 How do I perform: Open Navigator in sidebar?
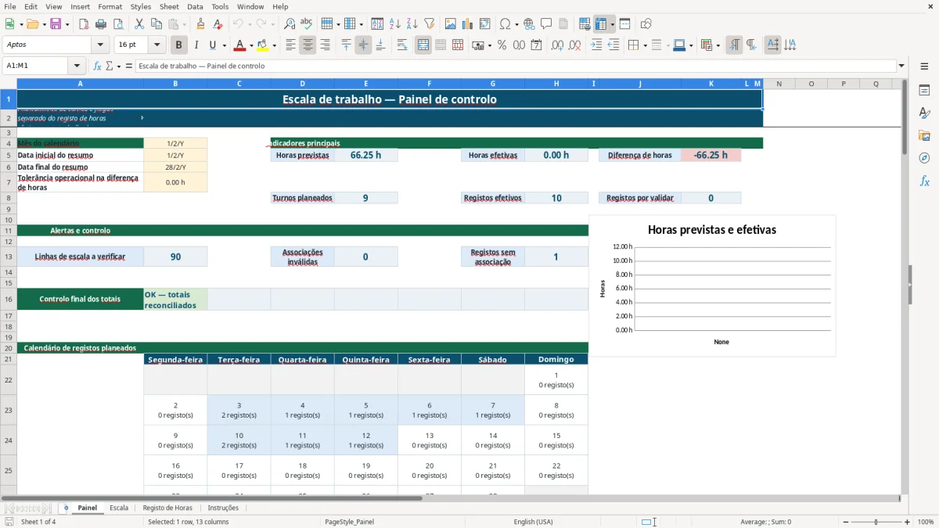point(924,158)
